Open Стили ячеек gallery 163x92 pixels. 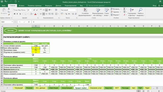106,12
